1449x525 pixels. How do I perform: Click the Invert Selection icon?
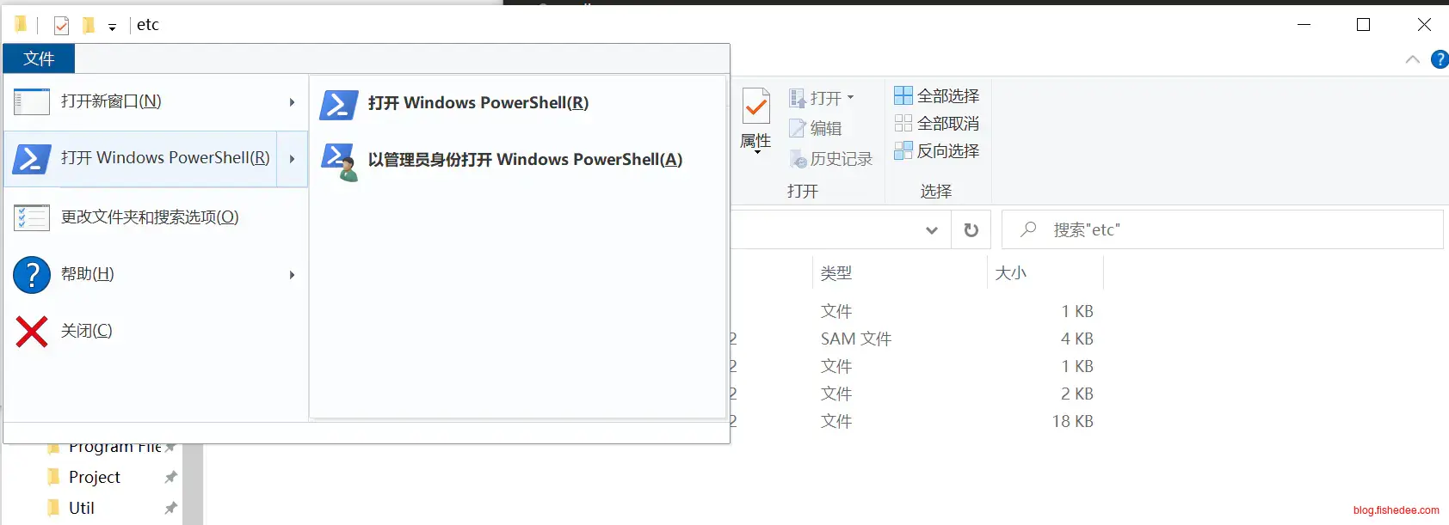tap(903, 150)
